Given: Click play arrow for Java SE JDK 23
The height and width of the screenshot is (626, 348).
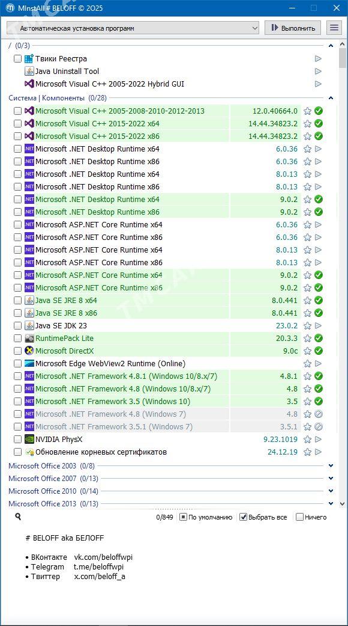Looking at the screenshot, I should click(x=318, y=326).
